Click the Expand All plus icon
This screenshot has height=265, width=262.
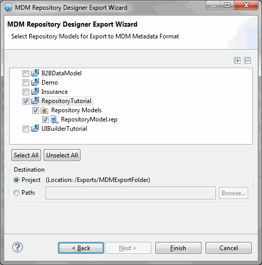pyautogui.click(x=237, y=60)
